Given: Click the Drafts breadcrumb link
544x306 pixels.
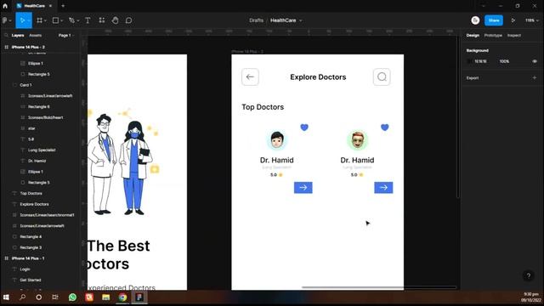Looking at the screenshot, I should 256,20.
